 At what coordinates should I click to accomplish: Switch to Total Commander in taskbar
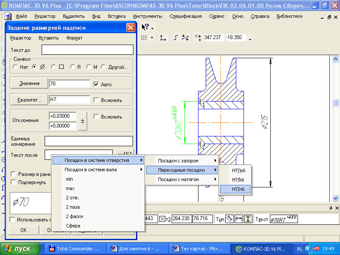(x=75, y=249)
